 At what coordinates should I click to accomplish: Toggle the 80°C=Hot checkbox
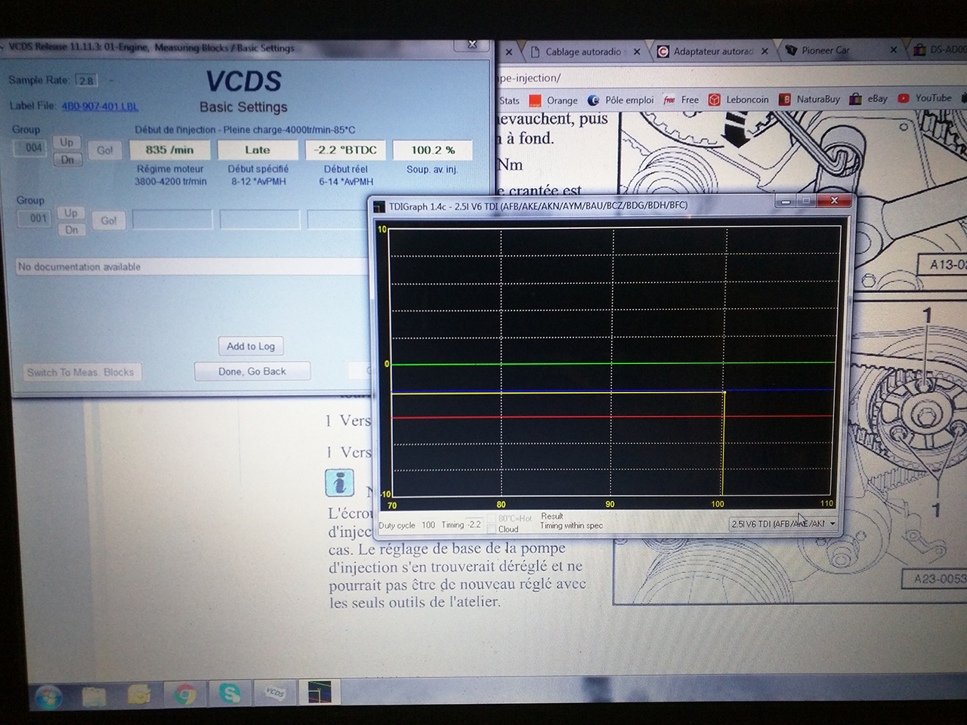(492, 519)
